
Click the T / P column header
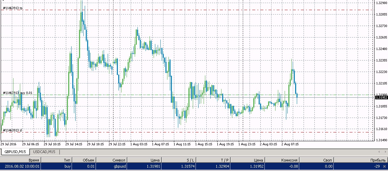212,160
